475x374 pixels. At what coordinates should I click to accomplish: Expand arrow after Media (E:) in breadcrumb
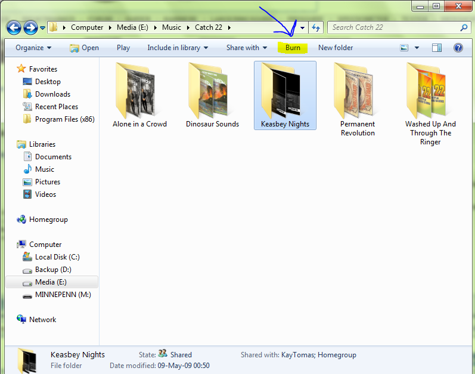pos(156,27)
